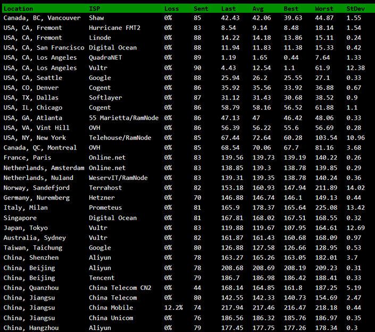Screen dimensions: 375x332
Task: Click the 'Hetzner' ISP entry
Action: (102, 198)
